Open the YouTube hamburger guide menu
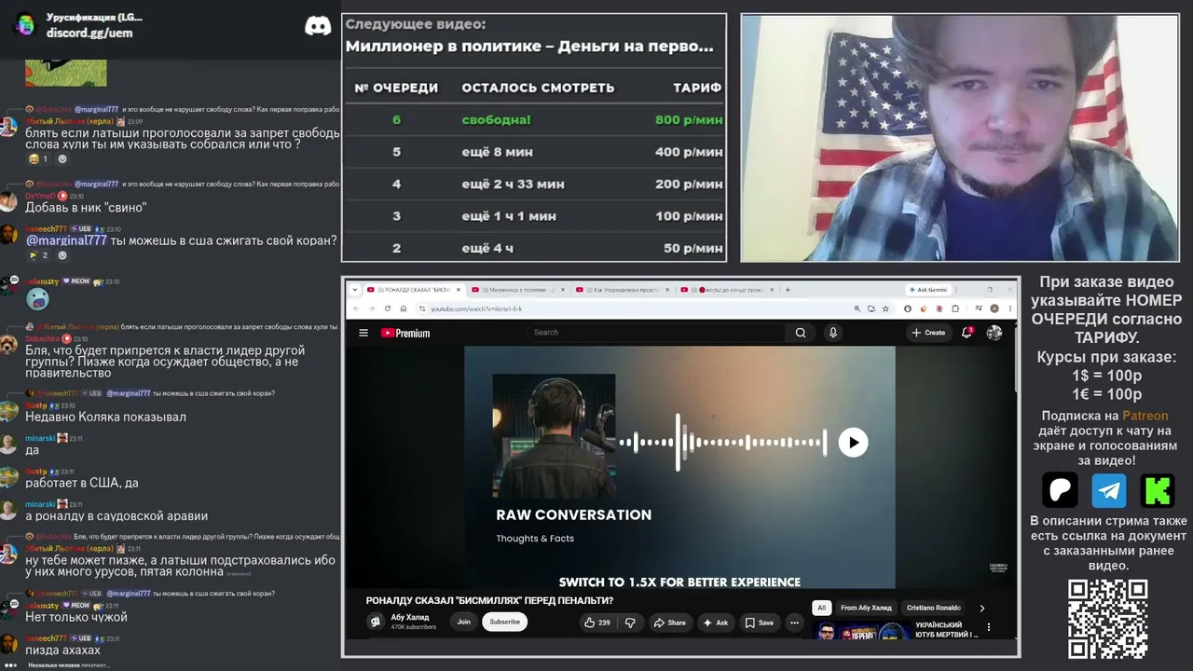1193x671 pixels. pos(363,333)
